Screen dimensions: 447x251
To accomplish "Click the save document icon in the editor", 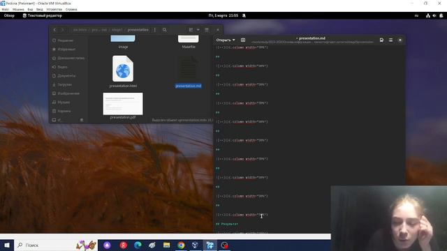I will click(381, 40).
